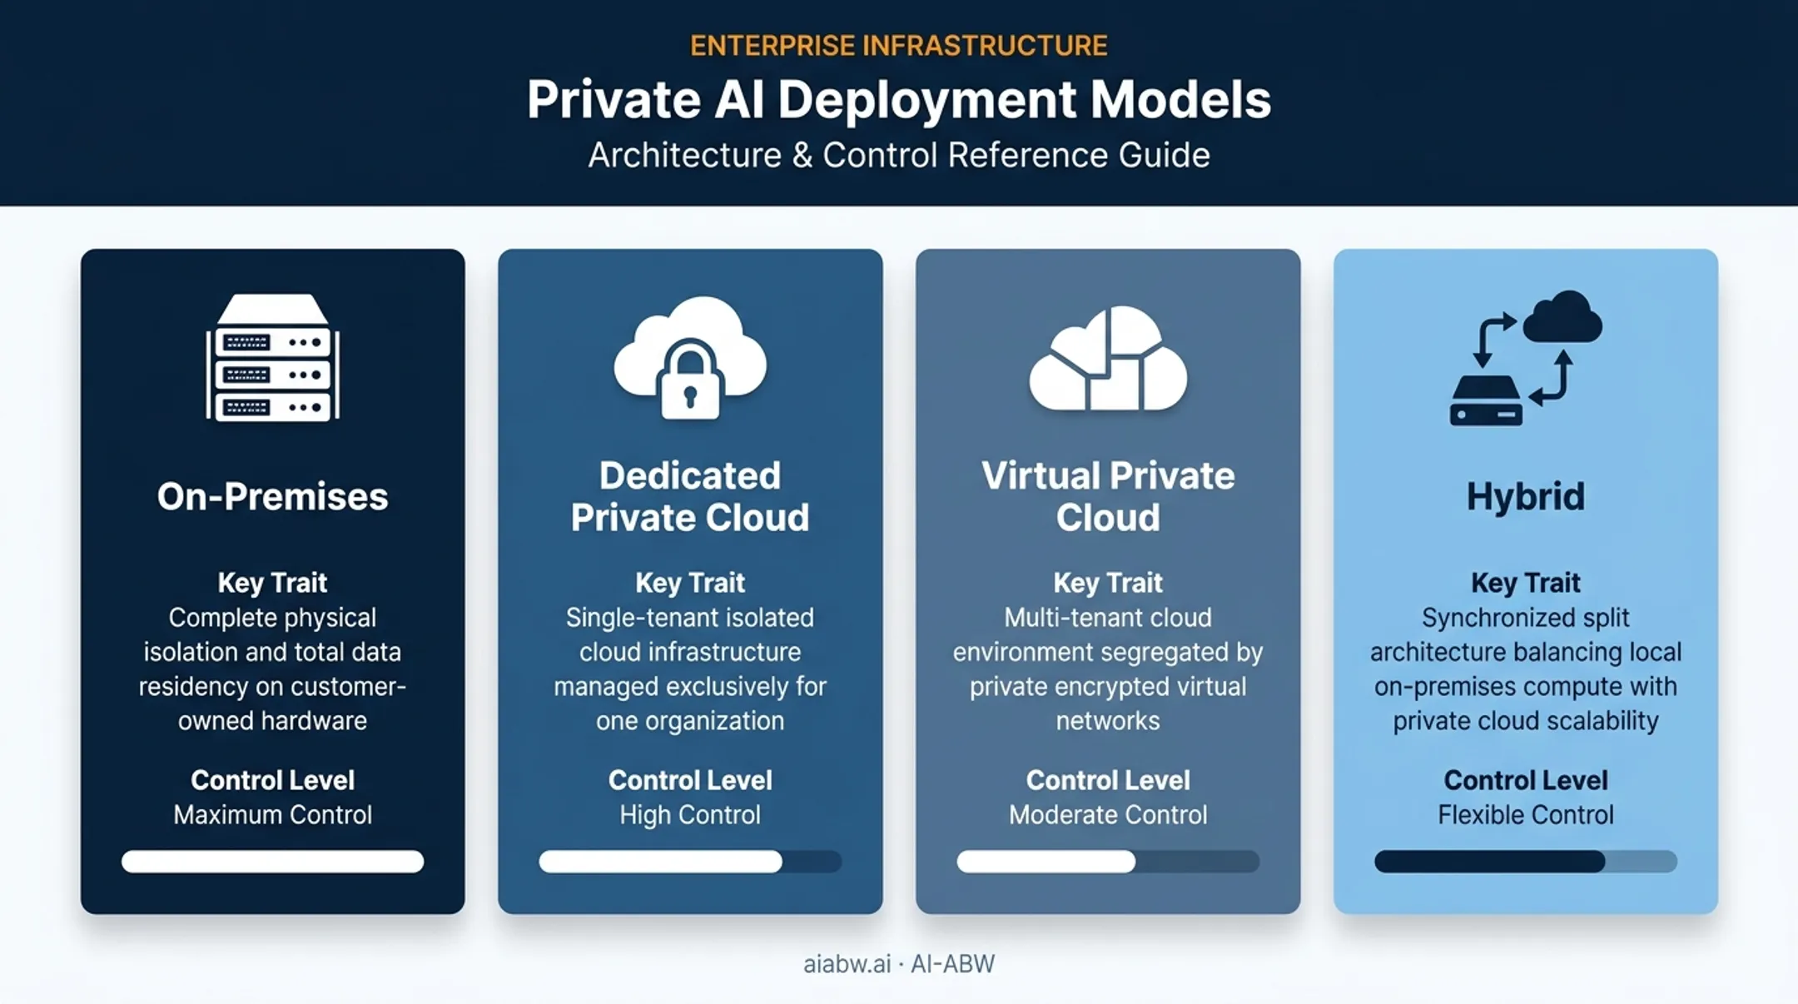Click the ENTERPRISE INFRASTRUCTURE label
The height and width of the screenshot is (1004, 1798).
(x=899, y=45)
